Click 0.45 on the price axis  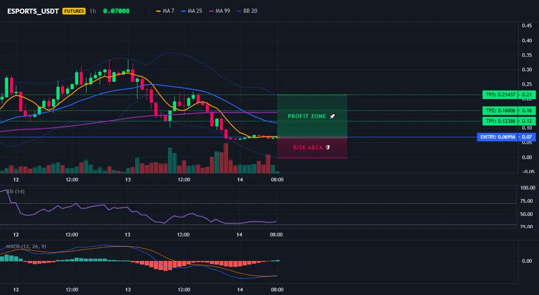pos(527,26)
